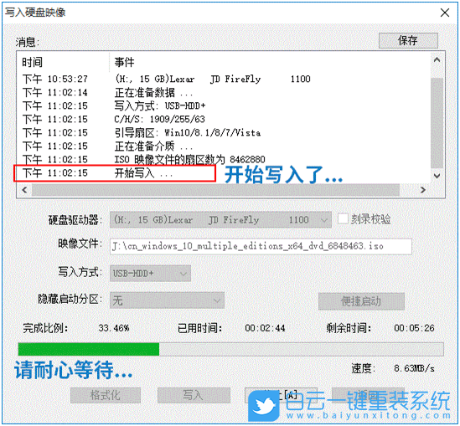Image resolution: width=460 pixels, height=426 pixels.
Task: Select the 正在准备数据 log row
Action: coord(224,93)
